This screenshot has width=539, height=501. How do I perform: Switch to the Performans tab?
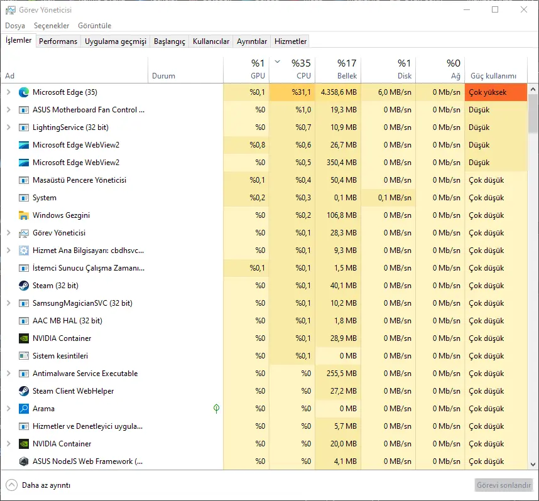coord(58,41)
